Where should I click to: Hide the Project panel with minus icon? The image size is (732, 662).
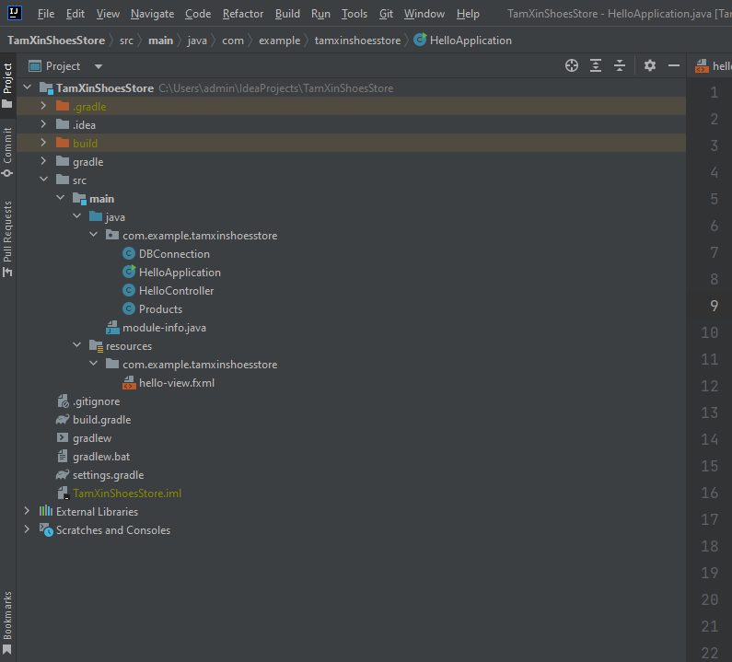tap(674, 65)
